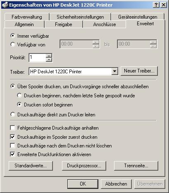
Task: Go to the Farbverwaltung tab
Action: click(x=27, y=17)
